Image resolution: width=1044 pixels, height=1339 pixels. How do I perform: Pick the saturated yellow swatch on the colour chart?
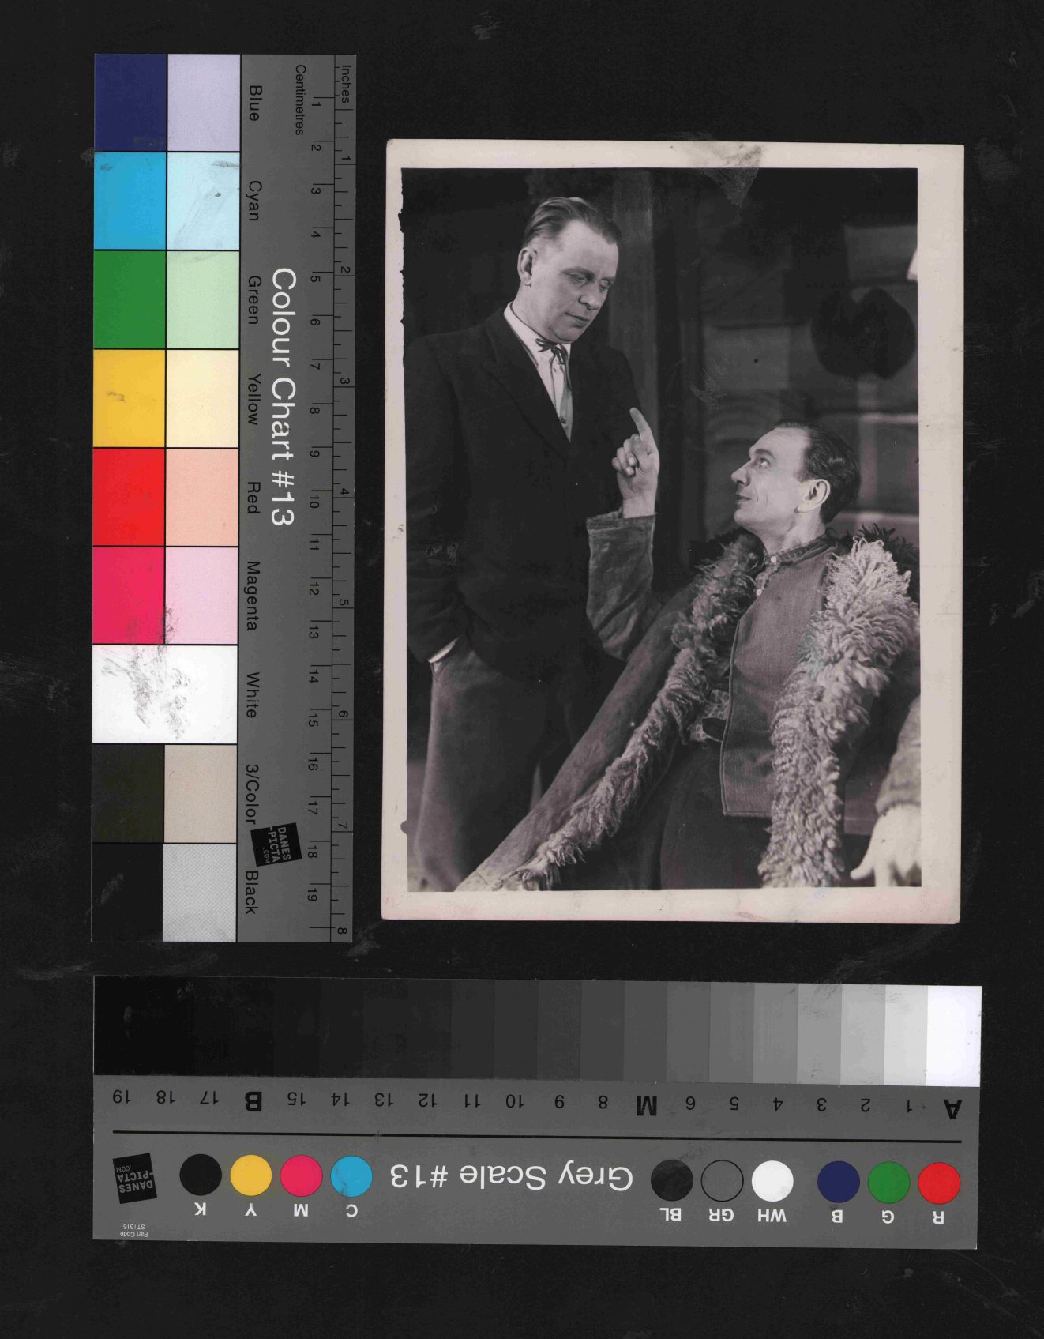point(130,398)
